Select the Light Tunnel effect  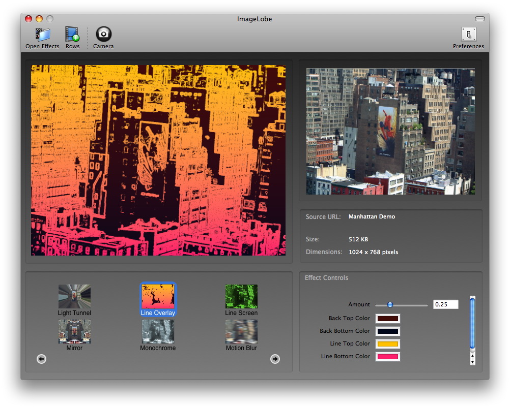[74, 296]
